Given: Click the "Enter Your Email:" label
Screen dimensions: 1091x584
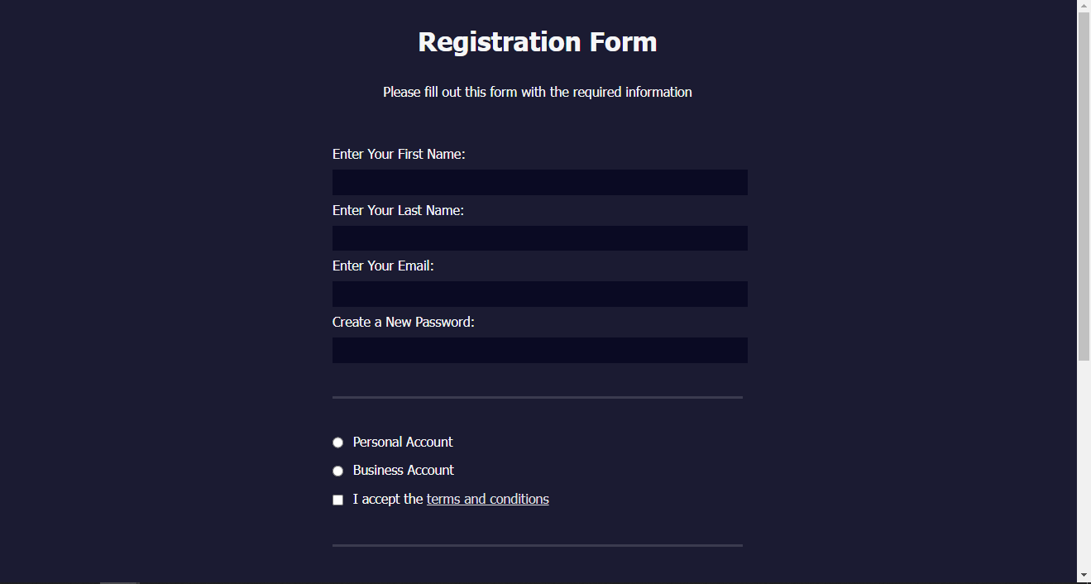Looking at the screenshot, I should (383, 266).
